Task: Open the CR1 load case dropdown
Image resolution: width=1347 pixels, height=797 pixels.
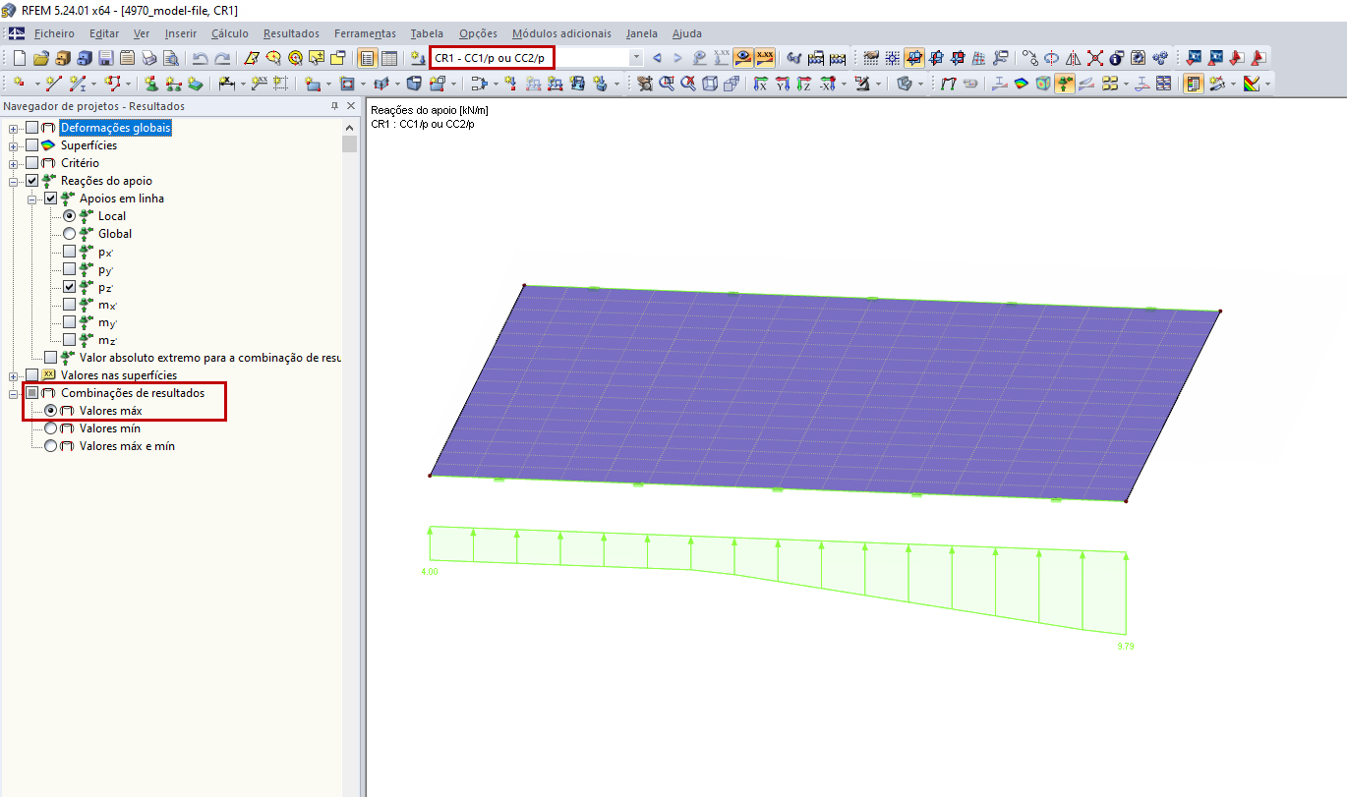Action: click(636, 58)
